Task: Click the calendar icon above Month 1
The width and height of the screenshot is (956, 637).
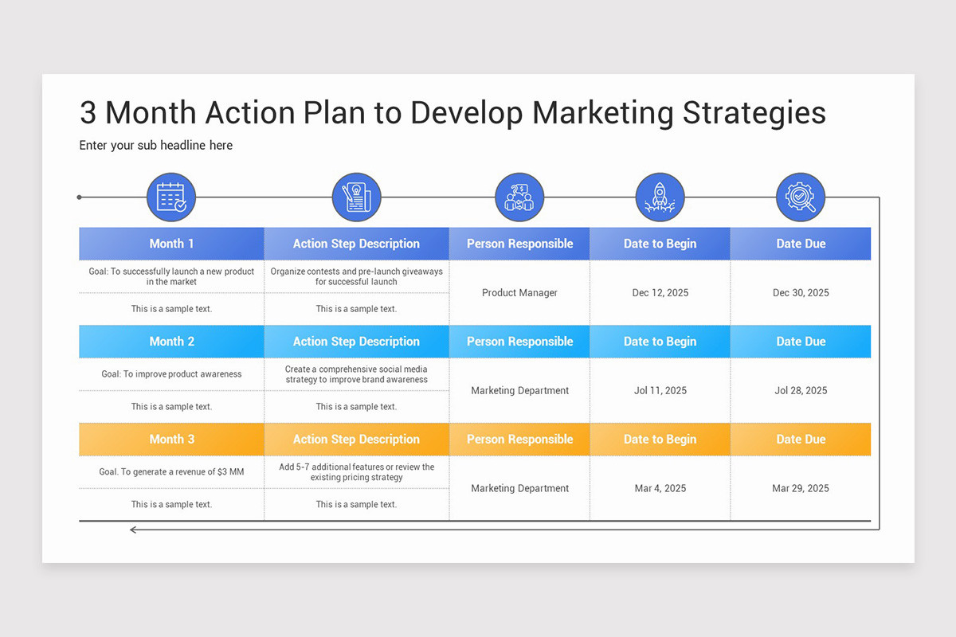Action: [x=171, y=197]
